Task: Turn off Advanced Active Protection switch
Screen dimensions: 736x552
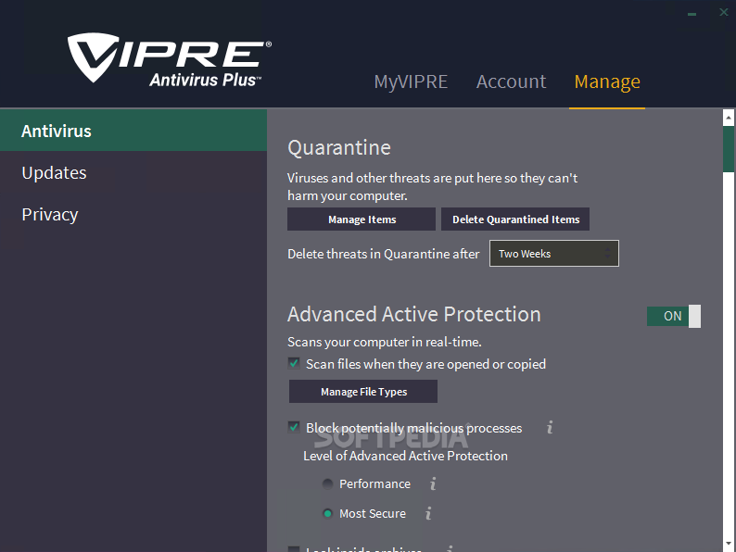Action: click(674, 316)
